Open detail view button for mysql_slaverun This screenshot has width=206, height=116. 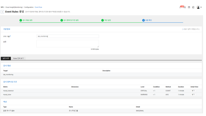point(193,91)
